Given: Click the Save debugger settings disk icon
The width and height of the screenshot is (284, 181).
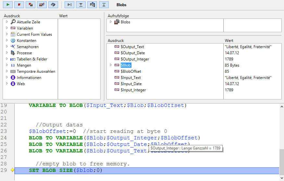Looking at the screenshot, I should pos(53,5).
